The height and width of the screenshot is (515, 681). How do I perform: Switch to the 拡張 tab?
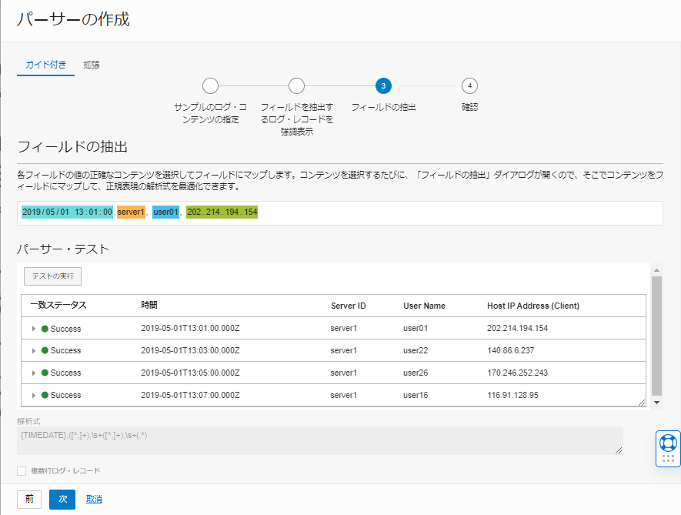(x=92, y=65)
